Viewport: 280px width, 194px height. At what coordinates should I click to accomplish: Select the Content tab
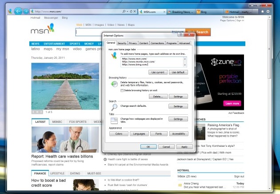[144, 43]
